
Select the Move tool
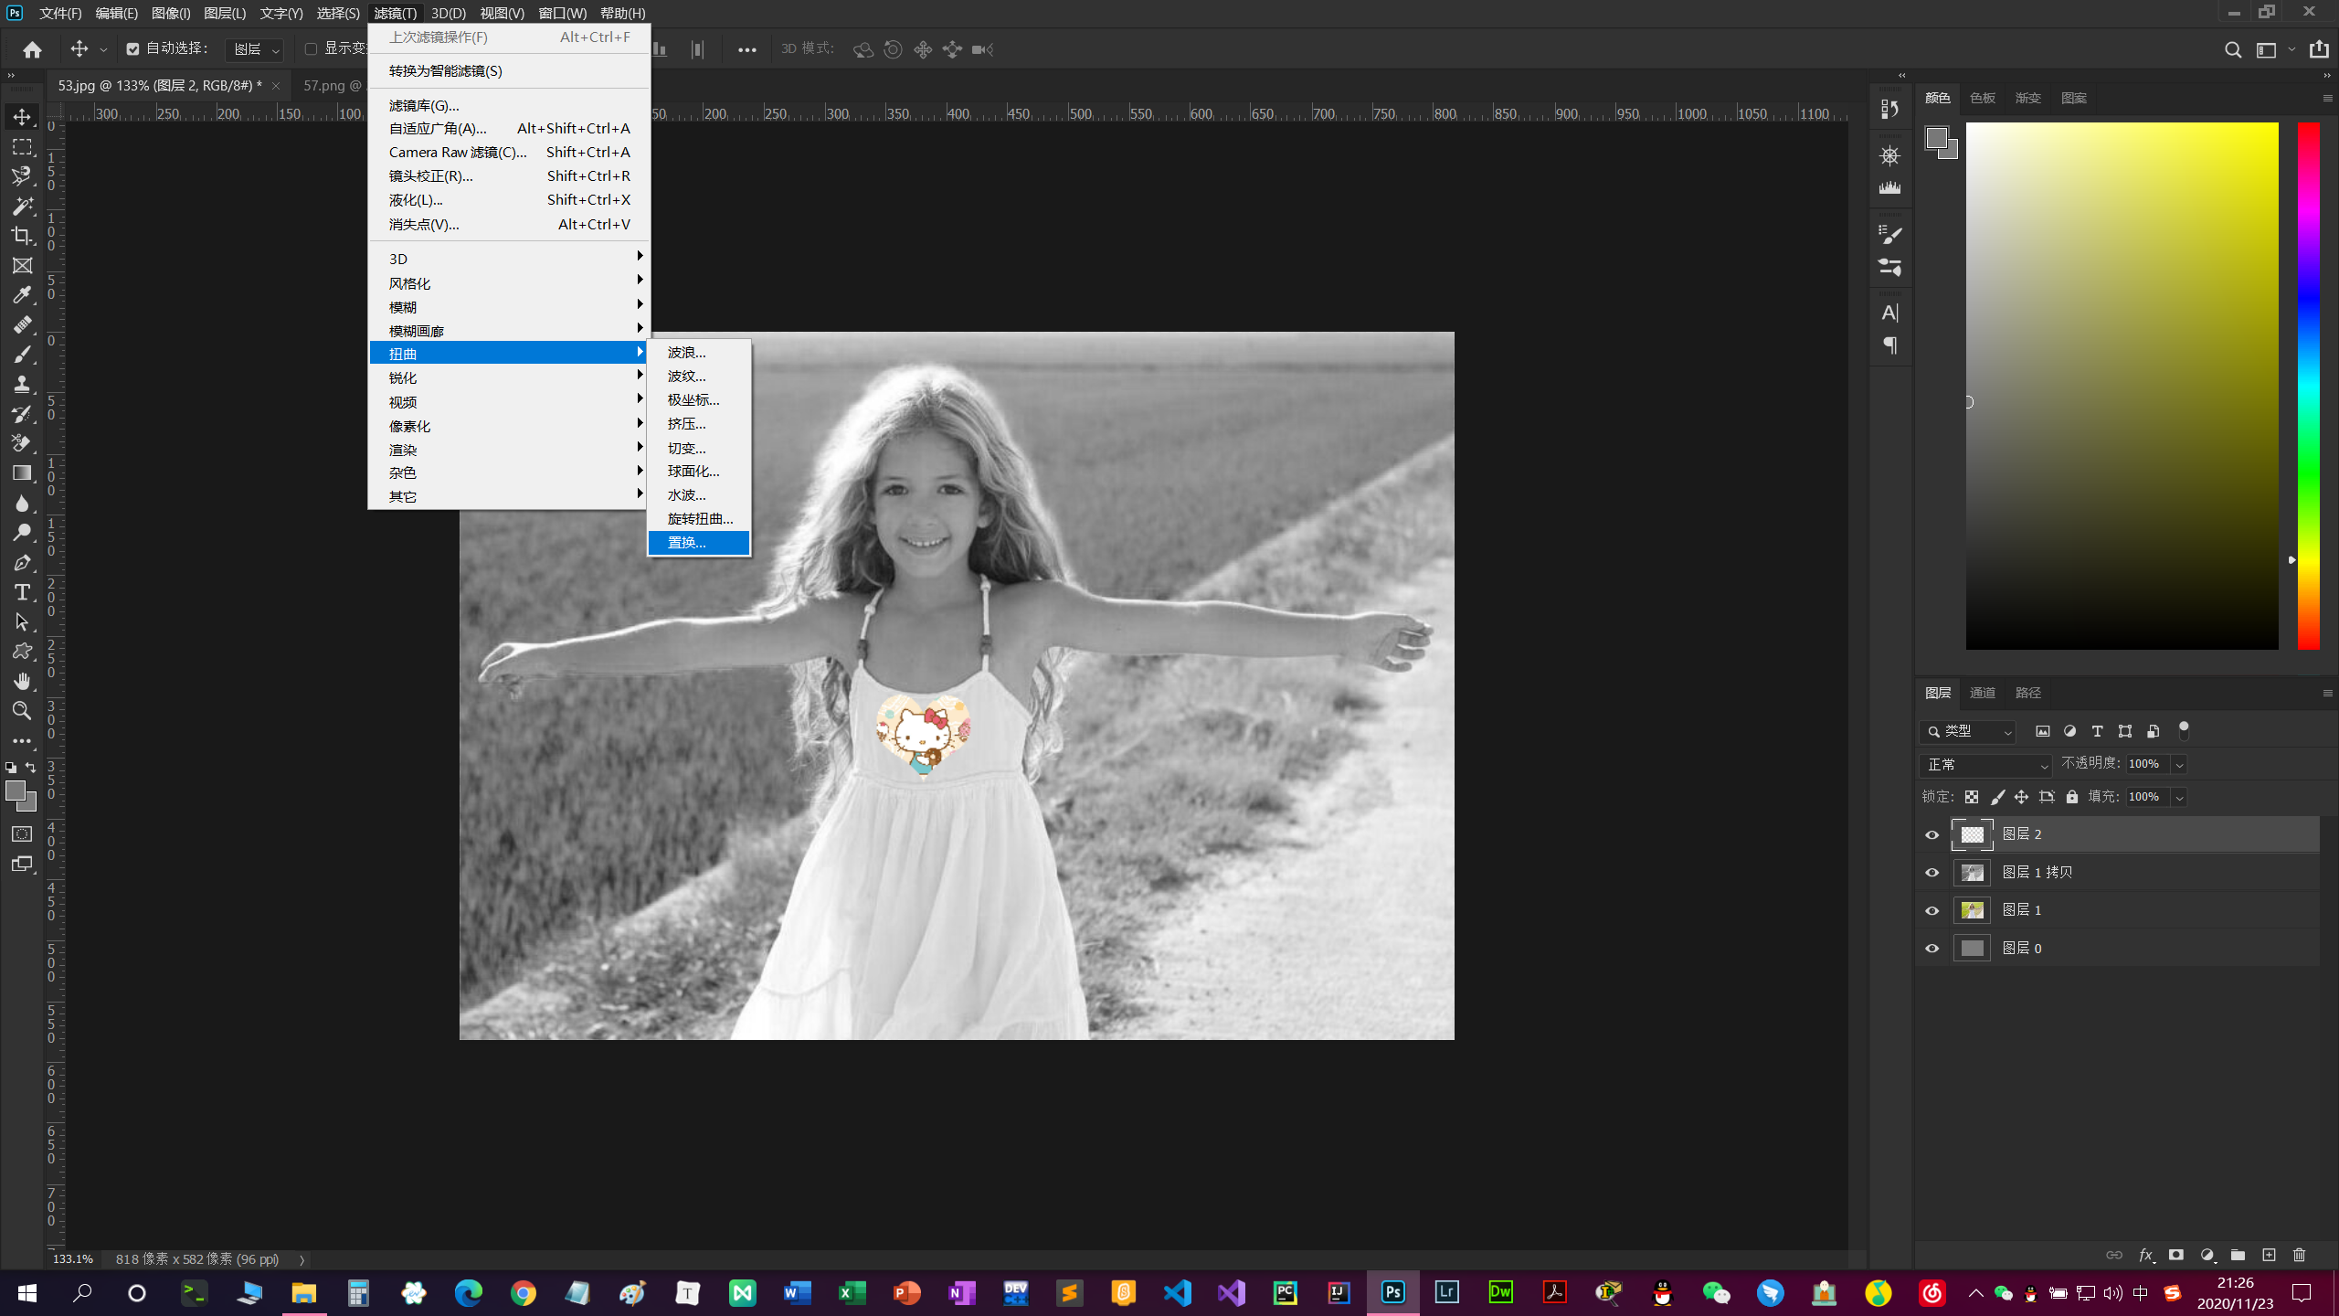tap(22, 117)
